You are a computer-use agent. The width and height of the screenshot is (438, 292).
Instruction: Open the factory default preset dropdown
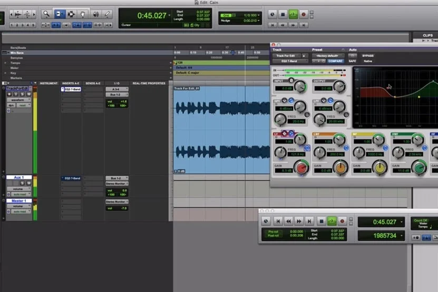(328, 55)
